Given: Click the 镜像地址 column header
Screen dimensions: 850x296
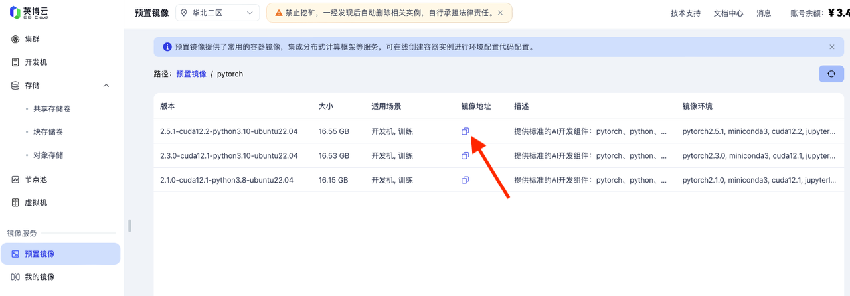Looking at the screenshot, I should (476, 106).
